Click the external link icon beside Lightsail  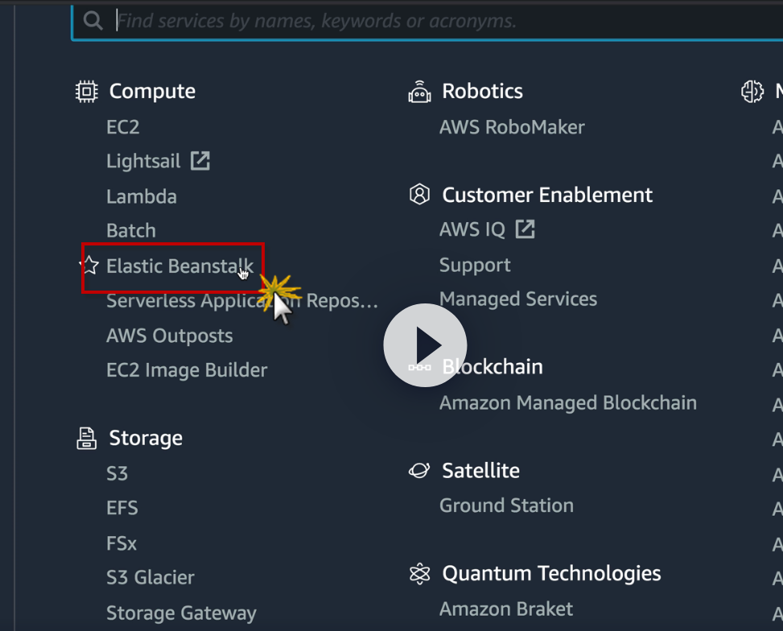(x=200, y=161)
